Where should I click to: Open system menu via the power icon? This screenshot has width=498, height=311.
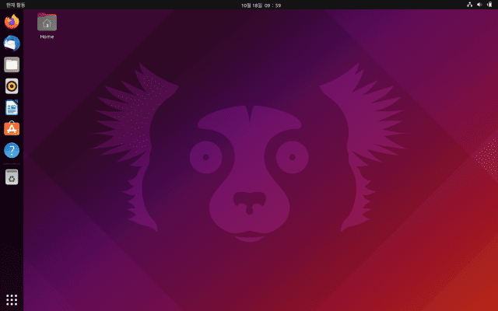coord(489,5)
